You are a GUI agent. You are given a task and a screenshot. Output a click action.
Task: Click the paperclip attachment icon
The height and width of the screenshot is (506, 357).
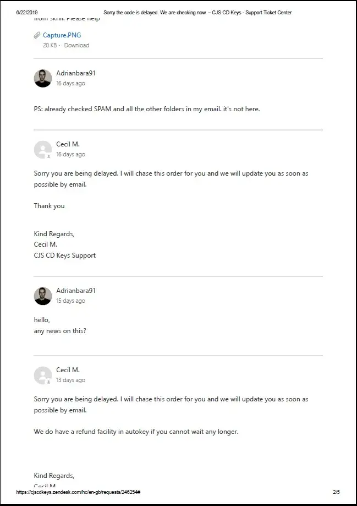37,35
